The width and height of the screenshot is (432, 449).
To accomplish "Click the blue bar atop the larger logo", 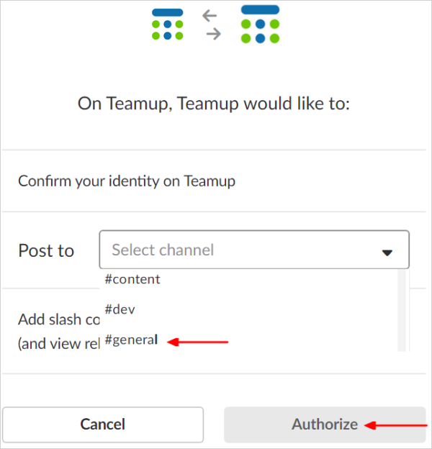I will (260, 9).
